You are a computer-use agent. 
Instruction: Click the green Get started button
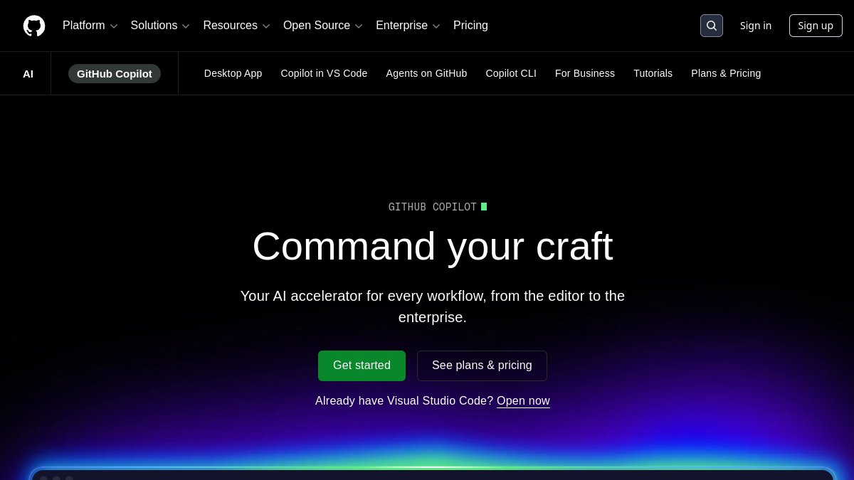pyautogui.click(x=362, y=366)
